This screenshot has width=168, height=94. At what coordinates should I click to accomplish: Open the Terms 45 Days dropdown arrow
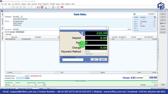[154, 26]
